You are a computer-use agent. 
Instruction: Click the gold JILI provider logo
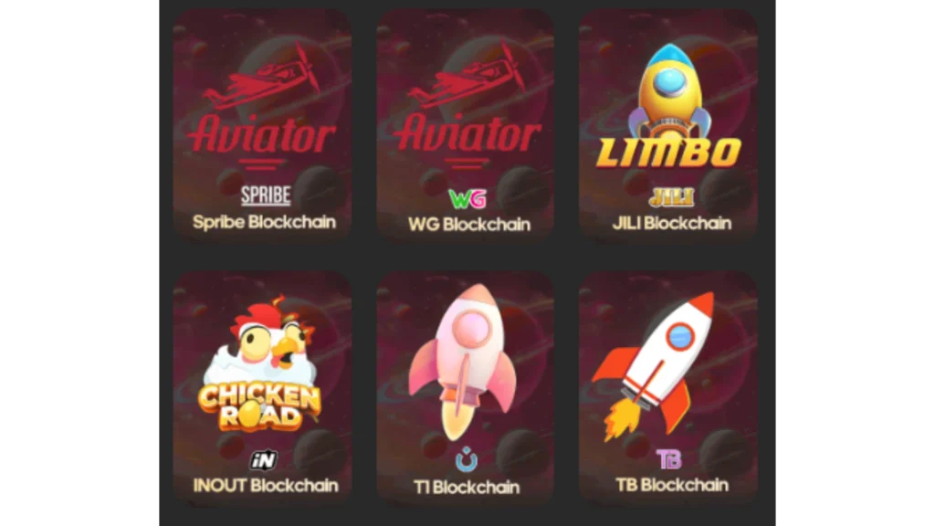tap(671, 197)
